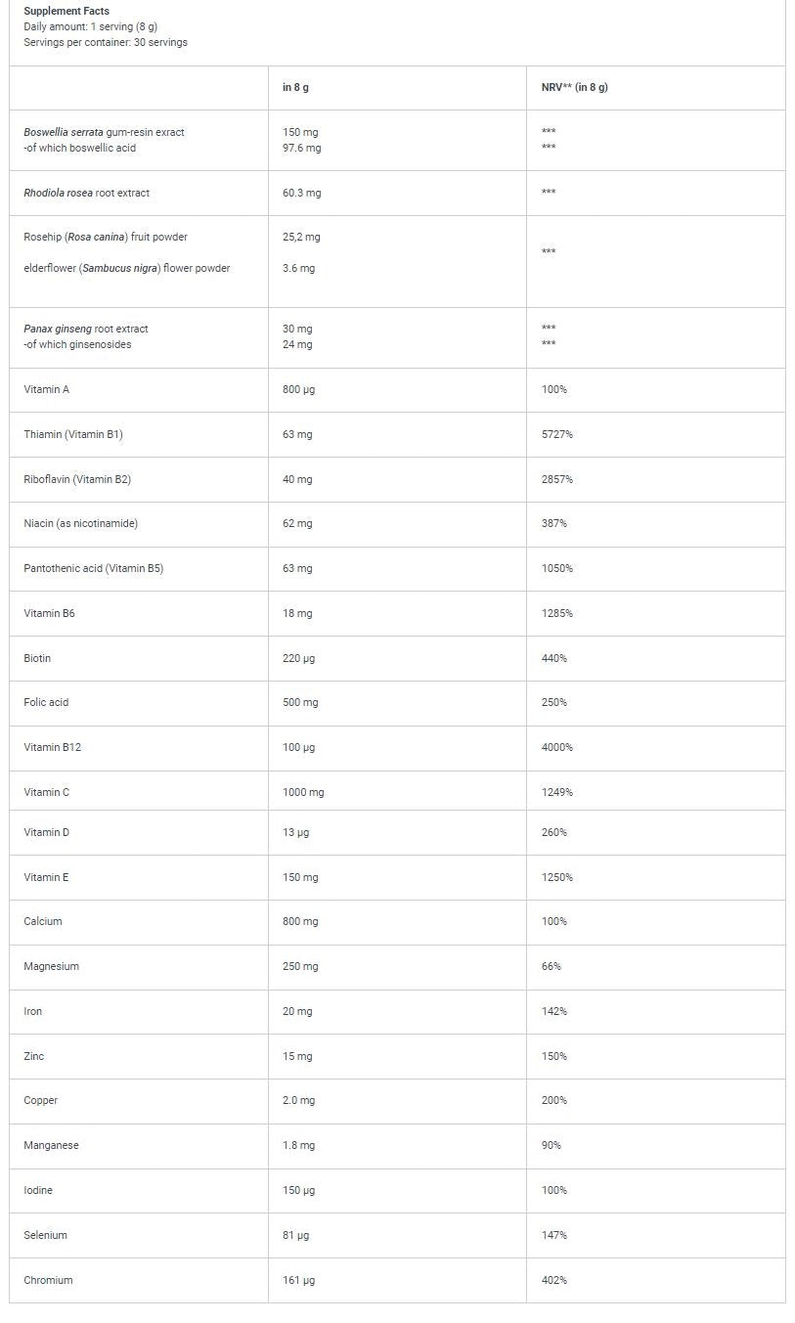
Task: Click the 1050% value for Pantothenic acid
Action: pyautogui.click(x=556, y=568)
